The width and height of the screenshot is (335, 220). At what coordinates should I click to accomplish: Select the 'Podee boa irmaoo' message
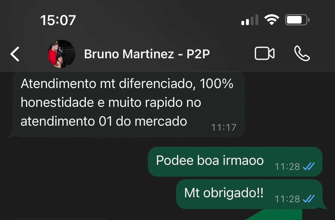point(235,162)
